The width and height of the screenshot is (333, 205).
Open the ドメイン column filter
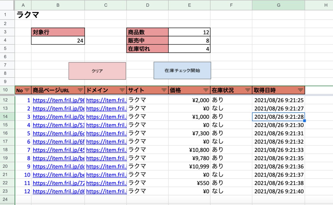click(122, 90)
